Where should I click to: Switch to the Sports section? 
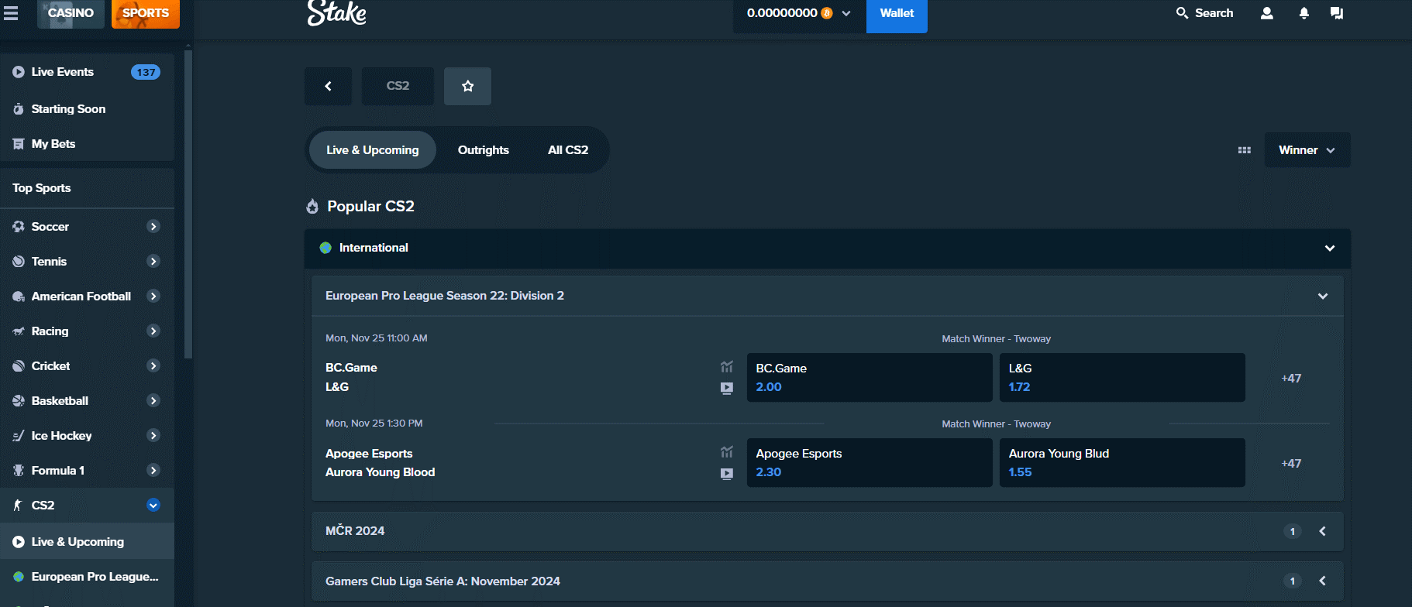click(x=146, y=13)
